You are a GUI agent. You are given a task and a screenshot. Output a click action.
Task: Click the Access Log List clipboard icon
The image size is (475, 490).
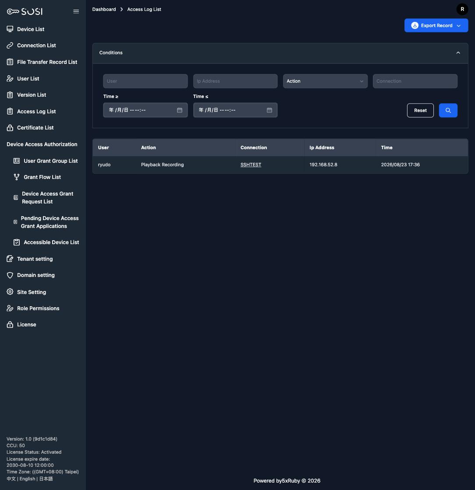pyautogui.click(x=10, y=111)
